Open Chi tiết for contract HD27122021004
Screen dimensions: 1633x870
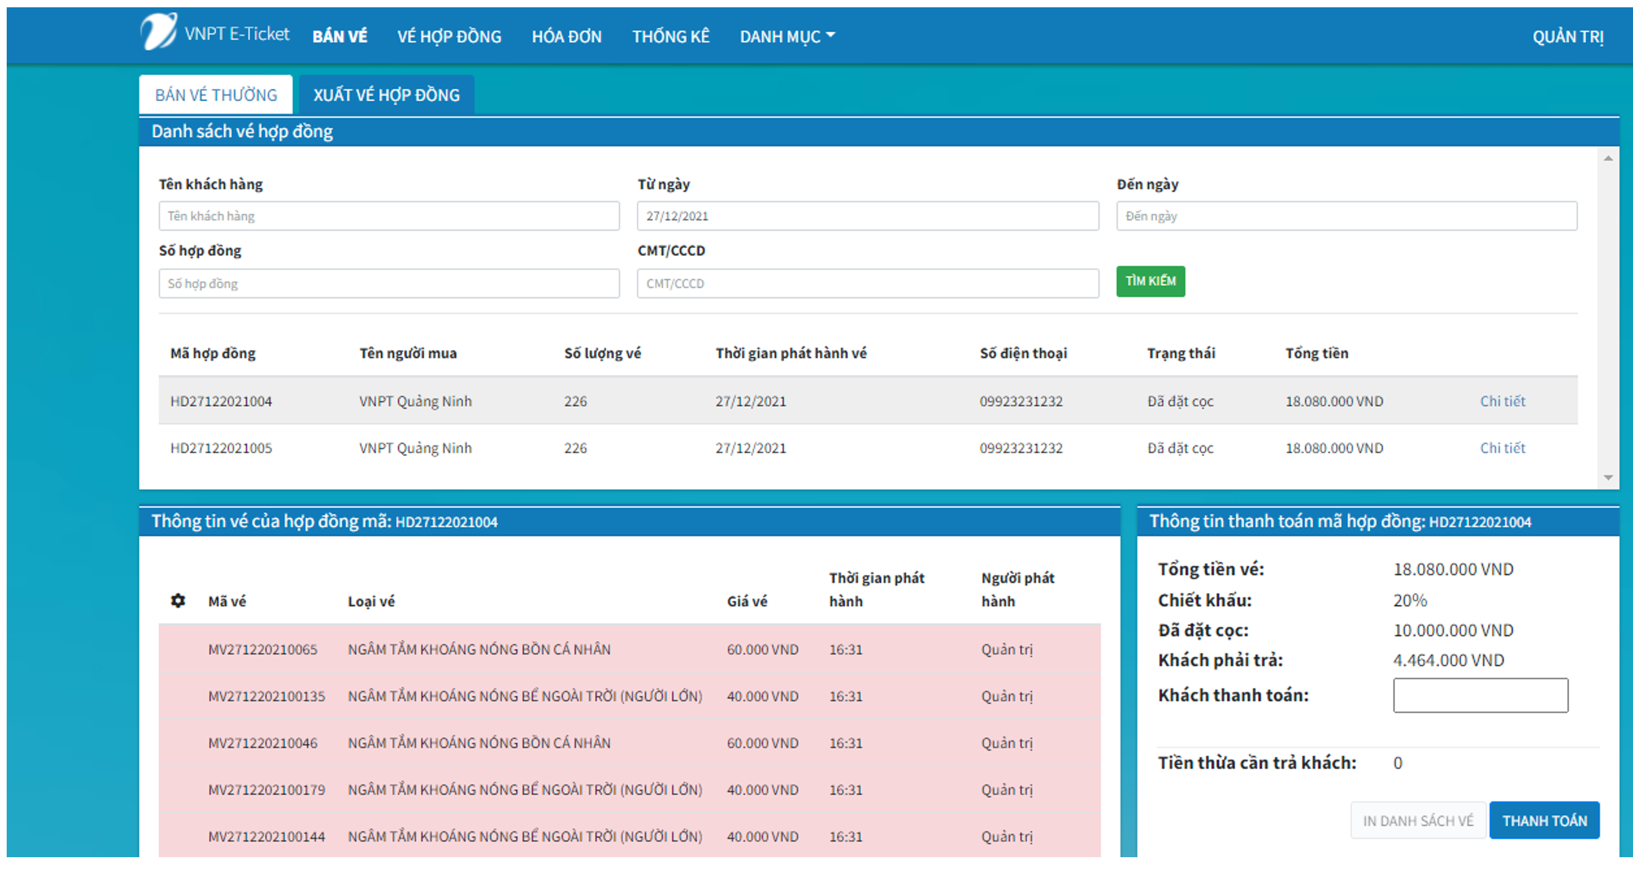[x=1503, y=400]
